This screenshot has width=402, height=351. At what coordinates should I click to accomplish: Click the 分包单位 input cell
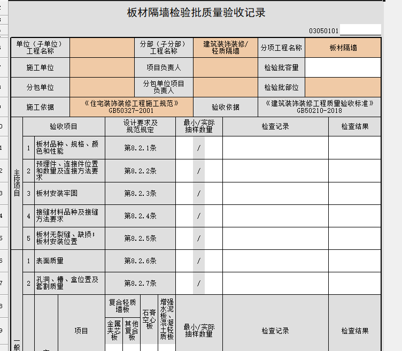[x=102, y=87]
